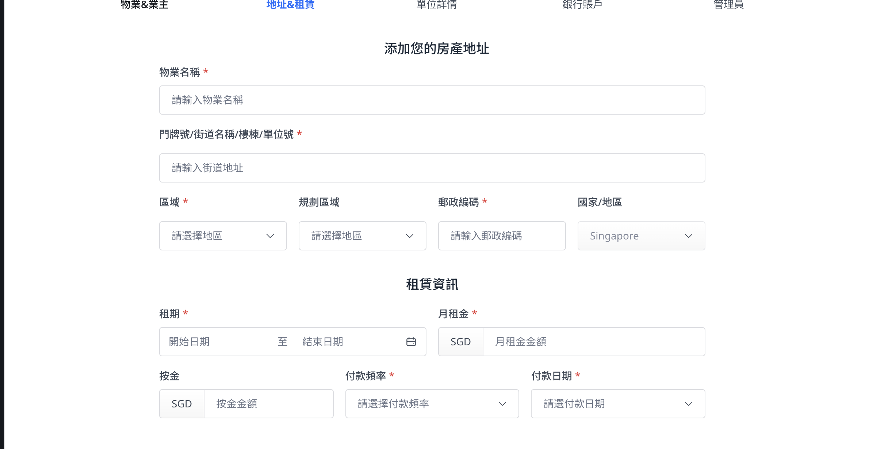869x449 pixels.
Task: Click the 月租金金額 monthly rent input
Action: click(x=594, y=342)
